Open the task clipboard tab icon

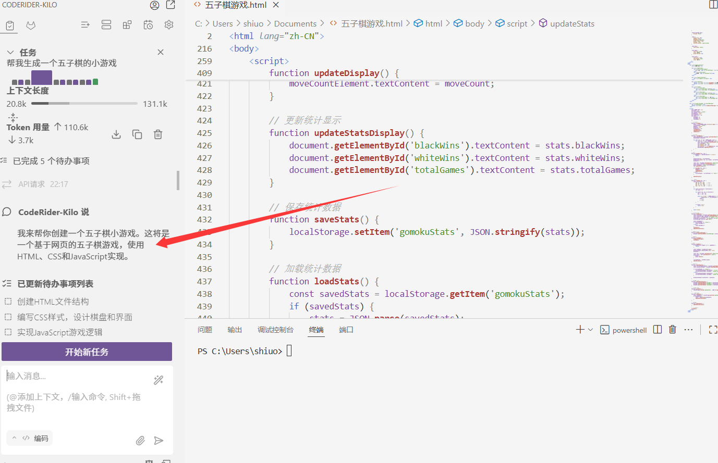[x=9, y=25]
